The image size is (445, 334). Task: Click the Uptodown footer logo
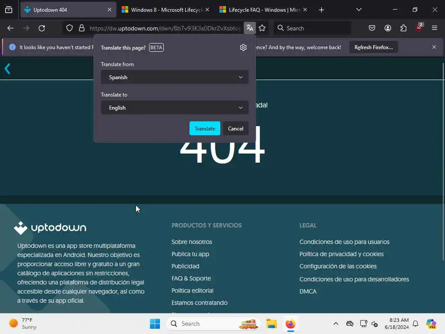click(x=50, y=228)
